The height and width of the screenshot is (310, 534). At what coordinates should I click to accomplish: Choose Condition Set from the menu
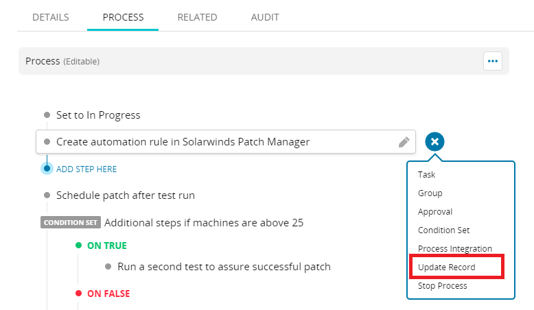pos(443,230)
